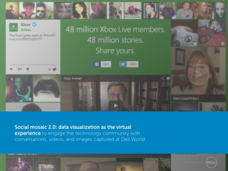Viewport: 228px width, 171px height.
Task: Open the dog and headset photo tile
Action: (212, 33)
